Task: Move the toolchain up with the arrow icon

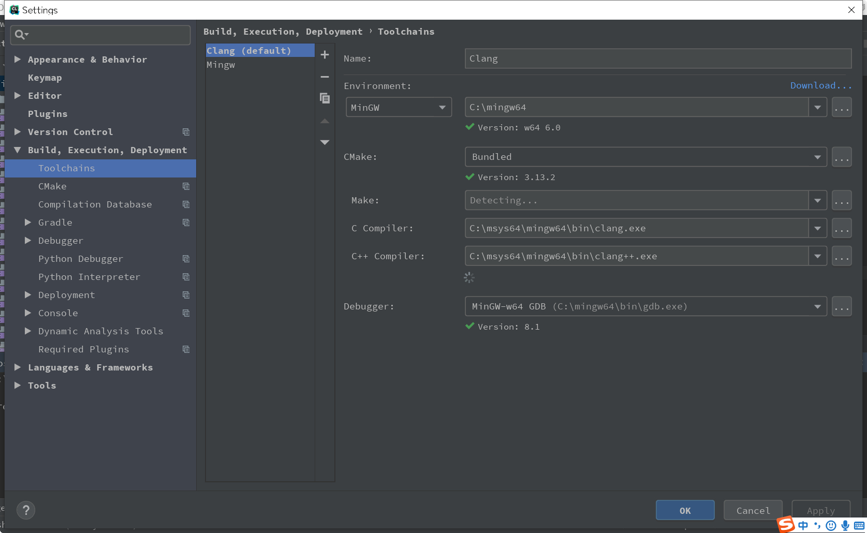Action: pyautogui.click(x=325, y=121)
